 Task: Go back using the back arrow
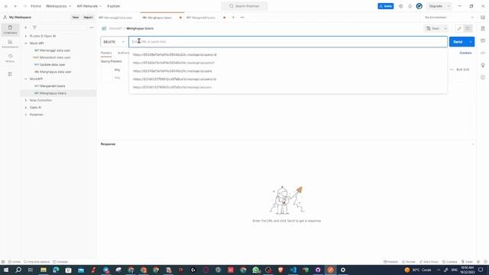click(x=15, y=6)
